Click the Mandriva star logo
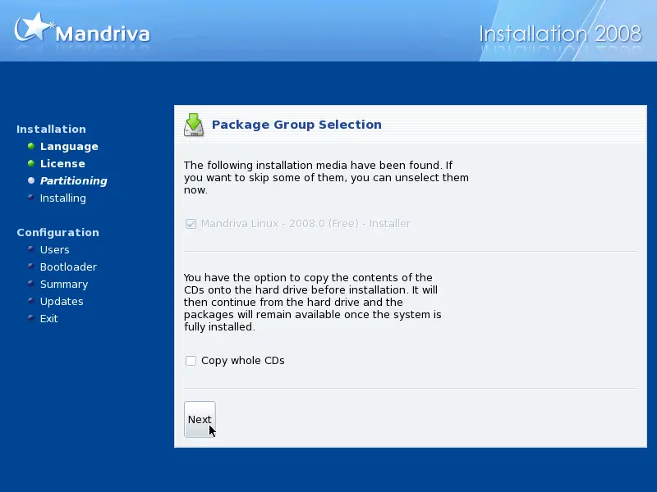657x492 pixels. [x=34, y=27]
